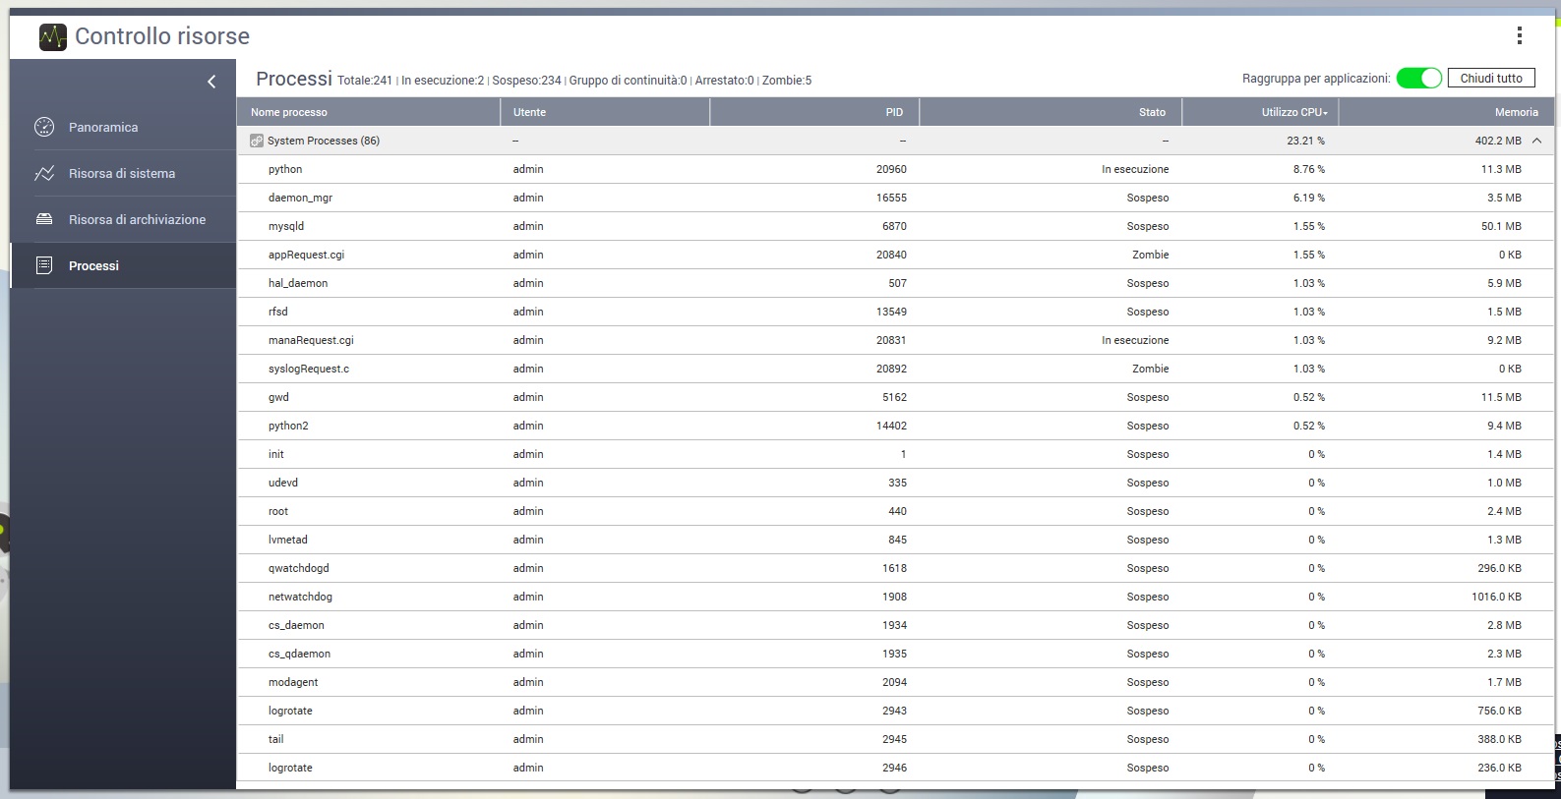The image size is (1561, 799).
Task: Sort by Utilizzo CPU column header
Action: (1293, 112)
